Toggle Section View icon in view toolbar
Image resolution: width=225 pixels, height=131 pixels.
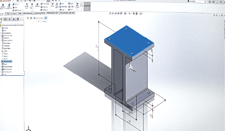click(x=118, y=13)
